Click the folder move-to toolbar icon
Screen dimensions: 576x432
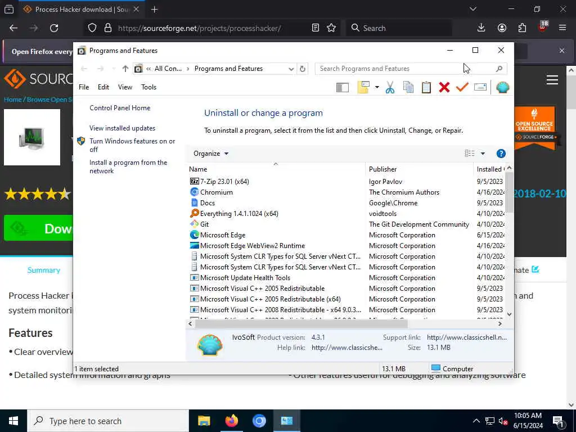(363, 87)
